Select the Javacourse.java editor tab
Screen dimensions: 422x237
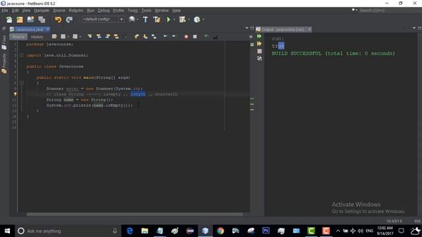click(x=29, y=29)
